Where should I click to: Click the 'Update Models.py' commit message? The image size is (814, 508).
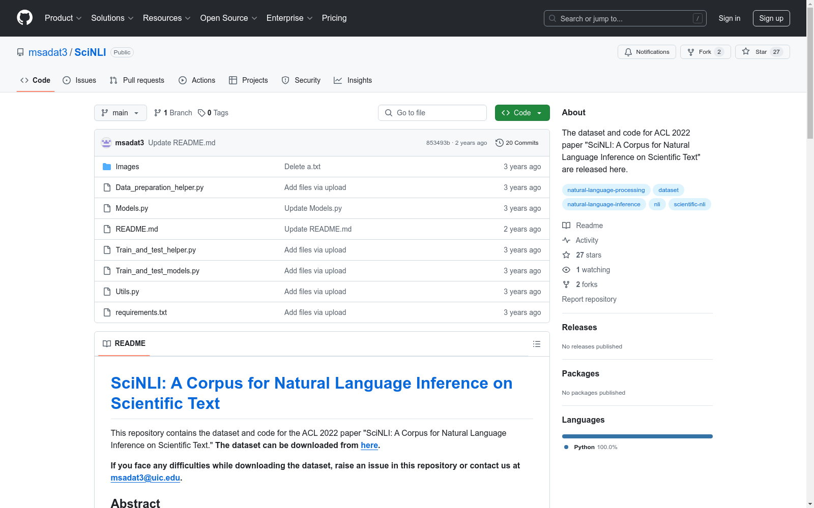coord(313,208)
